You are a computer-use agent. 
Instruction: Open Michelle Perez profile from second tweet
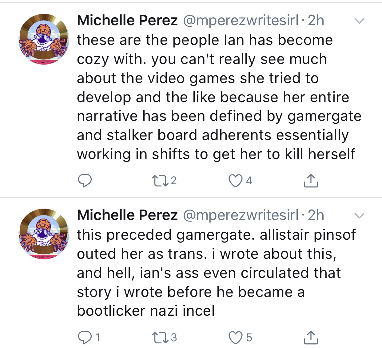[x=127, y=215]
